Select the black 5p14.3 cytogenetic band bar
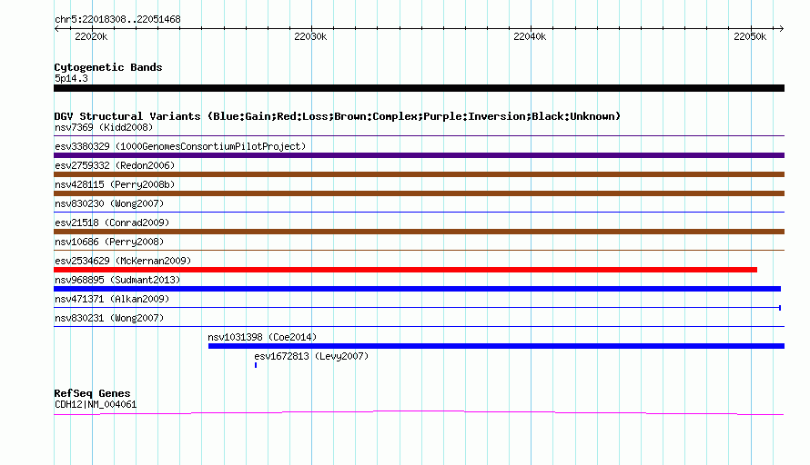This screenshot has height=465, width=810. tap(419, 88)
